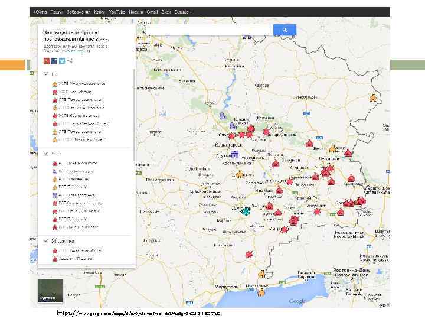
Task: Open Новини in the Google bar
Action: (136, 12)
